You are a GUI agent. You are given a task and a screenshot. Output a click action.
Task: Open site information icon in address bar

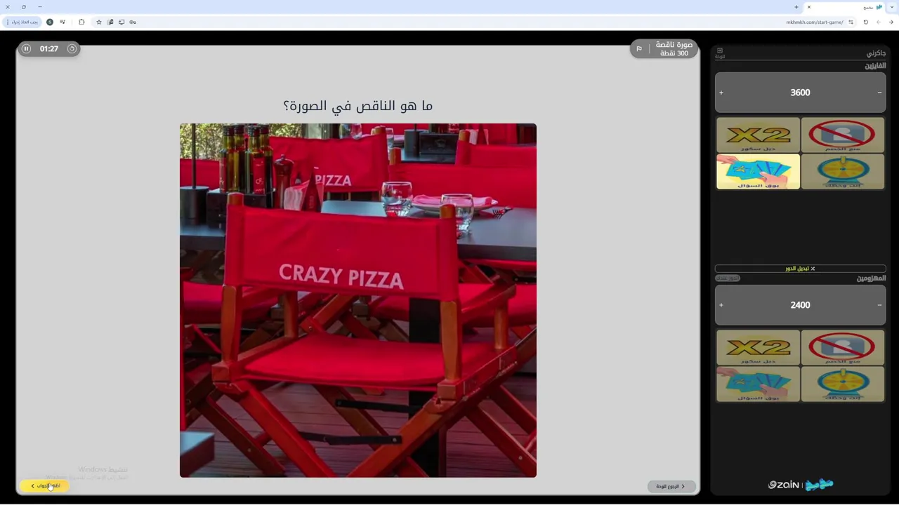[851, 22]
